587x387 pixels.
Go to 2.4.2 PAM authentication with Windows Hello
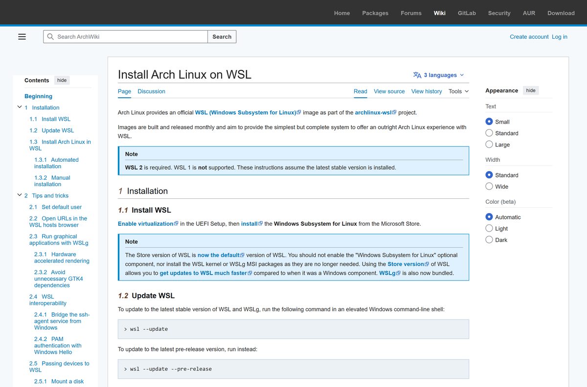point(58,345)
